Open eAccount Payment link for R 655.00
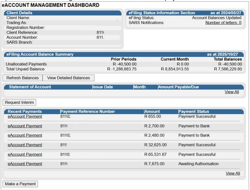 (25, 116)
